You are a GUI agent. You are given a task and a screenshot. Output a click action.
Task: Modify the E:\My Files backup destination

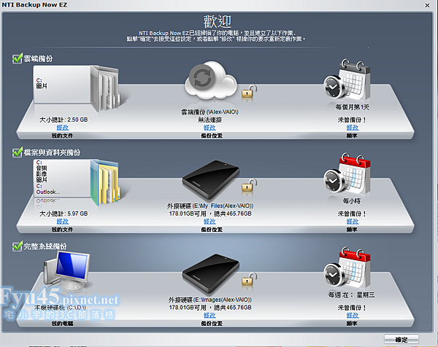click(x=210, y=221)
